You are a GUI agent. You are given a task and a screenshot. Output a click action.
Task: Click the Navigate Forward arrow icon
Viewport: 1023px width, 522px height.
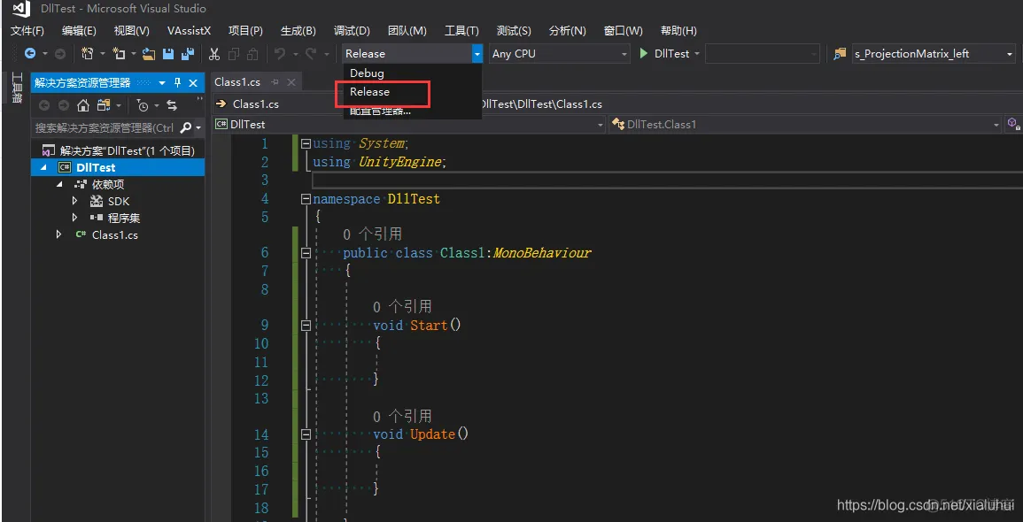tap(60, 54)
